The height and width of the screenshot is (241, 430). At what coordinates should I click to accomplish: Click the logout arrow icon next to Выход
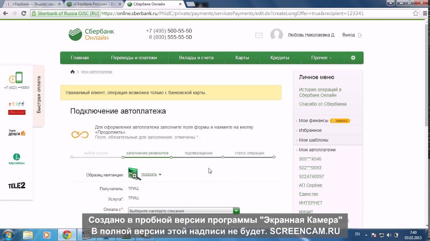point(360,35)
